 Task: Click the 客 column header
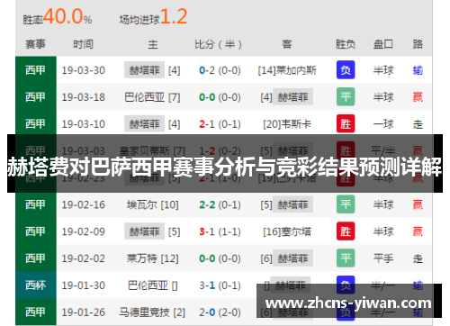coord(287,44)
